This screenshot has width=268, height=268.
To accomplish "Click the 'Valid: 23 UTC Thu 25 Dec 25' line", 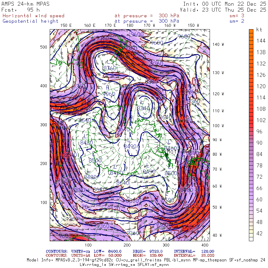I will pyautogui.click(x=223, y=10).
